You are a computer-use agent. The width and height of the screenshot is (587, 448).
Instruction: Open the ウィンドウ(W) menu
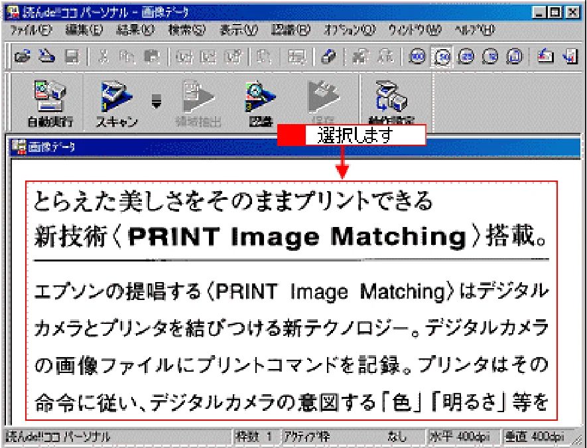415,30
